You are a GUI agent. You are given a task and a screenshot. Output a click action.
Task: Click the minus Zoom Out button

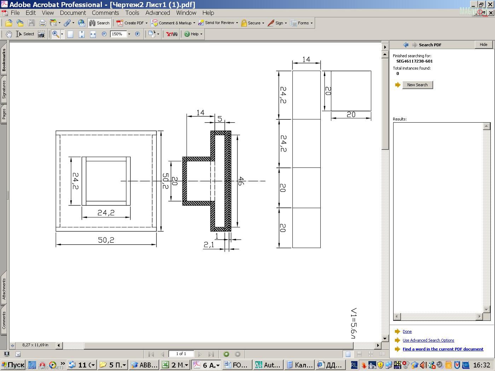(x=104, y=34)
